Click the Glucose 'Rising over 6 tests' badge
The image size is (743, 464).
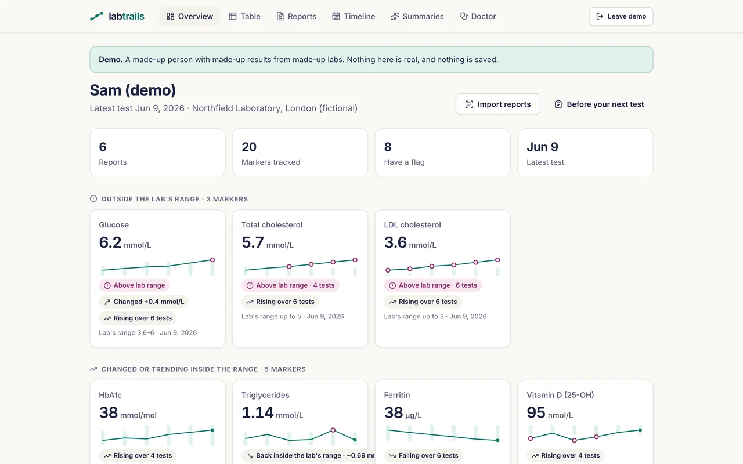[138, 318]
